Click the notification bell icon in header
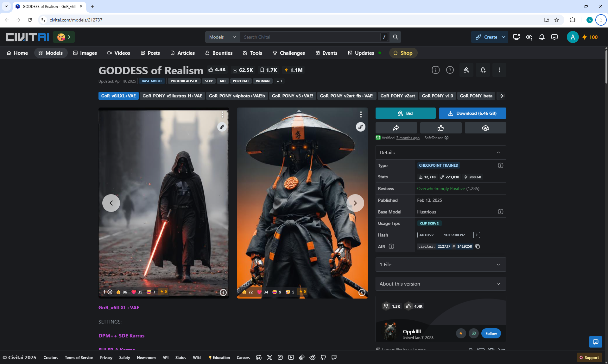 point(541,37)
